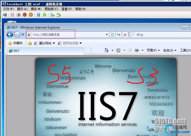Open the 安全(S) menu
This screenshot has height=136, width=191.
coord(170,50)
